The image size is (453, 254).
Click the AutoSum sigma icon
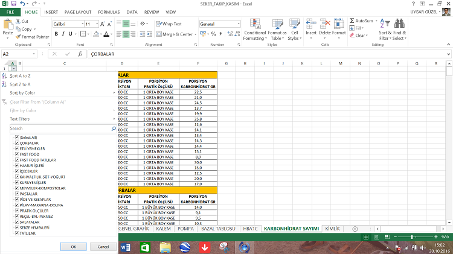[352, 21]
